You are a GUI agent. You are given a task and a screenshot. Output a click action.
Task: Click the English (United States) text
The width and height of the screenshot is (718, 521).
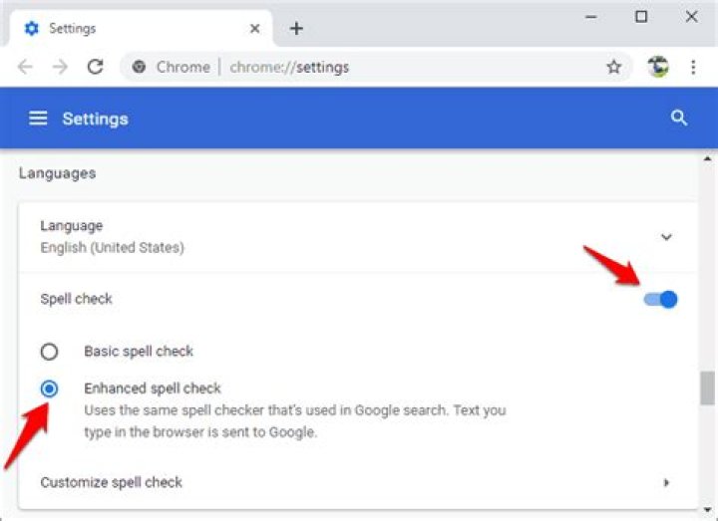(112, 247)
